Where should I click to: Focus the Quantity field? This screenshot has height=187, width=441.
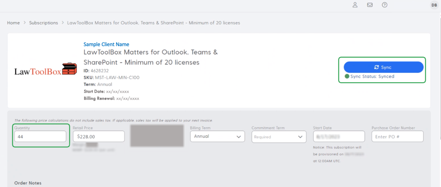tap(40, 137)
